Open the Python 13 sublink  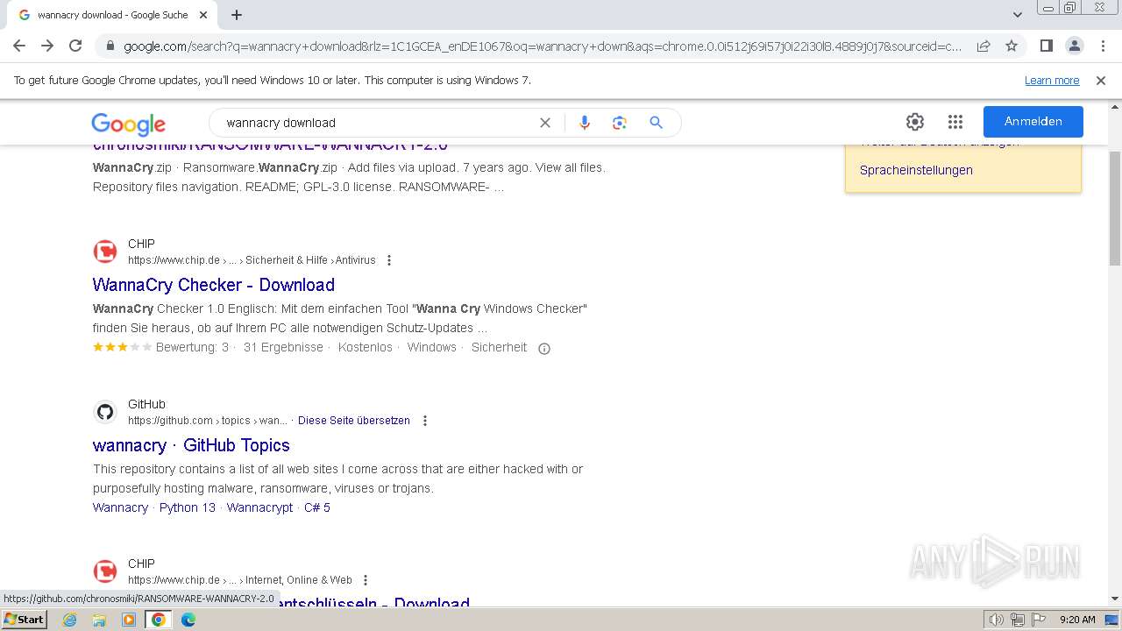pyautogui.click(x=188, y=507)
